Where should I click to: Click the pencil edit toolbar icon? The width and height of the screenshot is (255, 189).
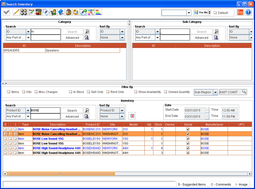pyautogui.click(x=16, y=12)
